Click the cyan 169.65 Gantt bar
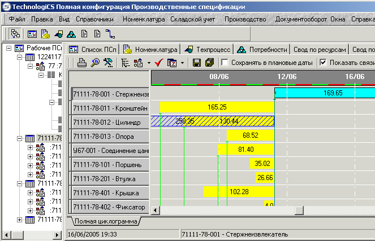 (325, 93)
